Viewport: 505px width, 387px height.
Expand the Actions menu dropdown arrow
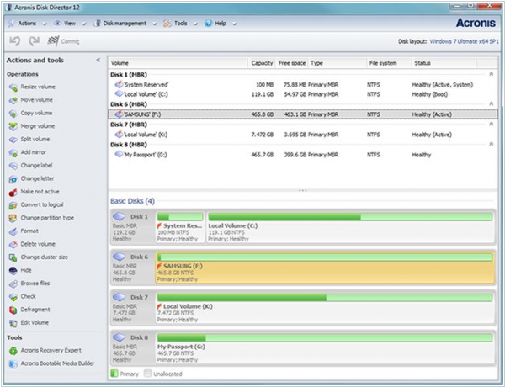pos(45,24)
